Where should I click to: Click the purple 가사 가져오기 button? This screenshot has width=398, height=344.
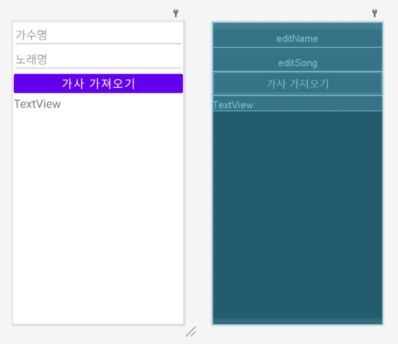[98, 84]
